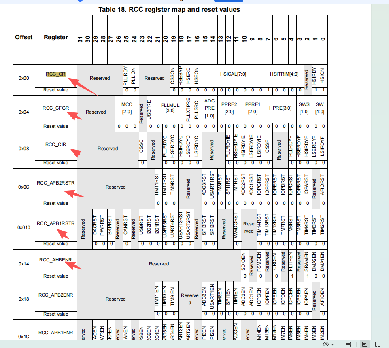Click the RCC_CIR register name

coord(55,144)
